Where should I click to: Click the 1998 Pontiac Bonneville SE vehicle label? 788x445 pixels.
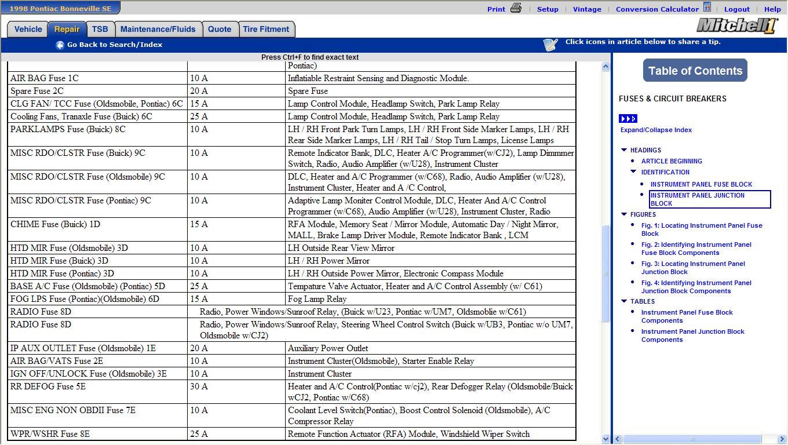[60, 8]
